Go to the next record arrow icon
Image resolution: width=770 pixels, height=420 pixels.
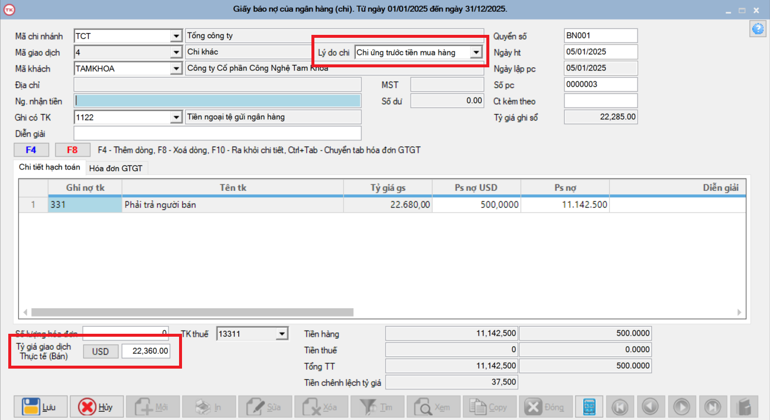682,407
